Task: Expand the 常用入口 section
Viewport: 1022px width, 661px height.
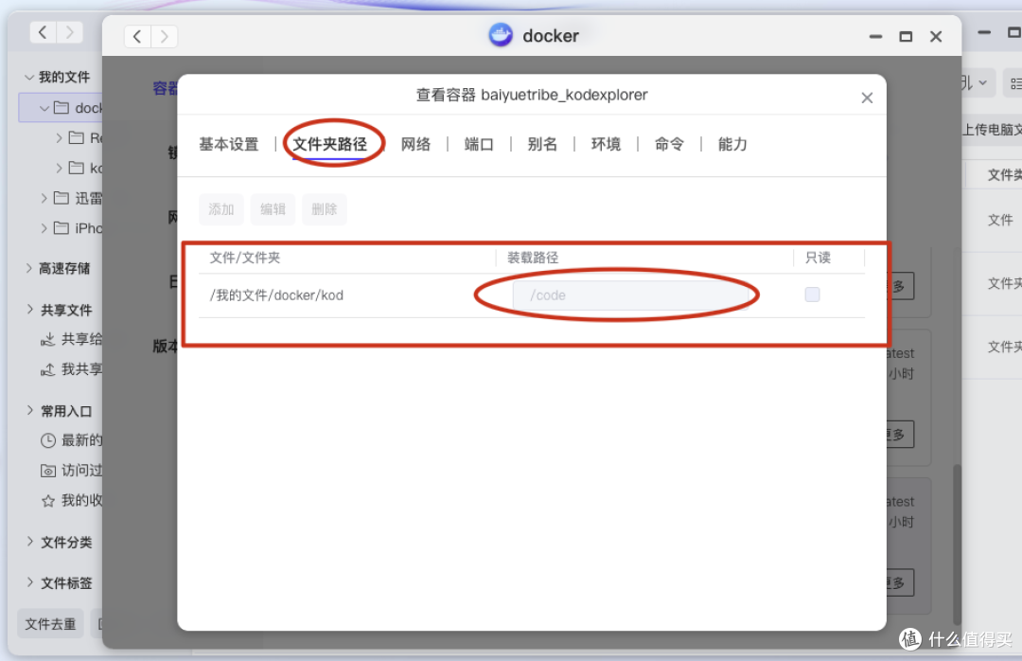Action: 30,410
